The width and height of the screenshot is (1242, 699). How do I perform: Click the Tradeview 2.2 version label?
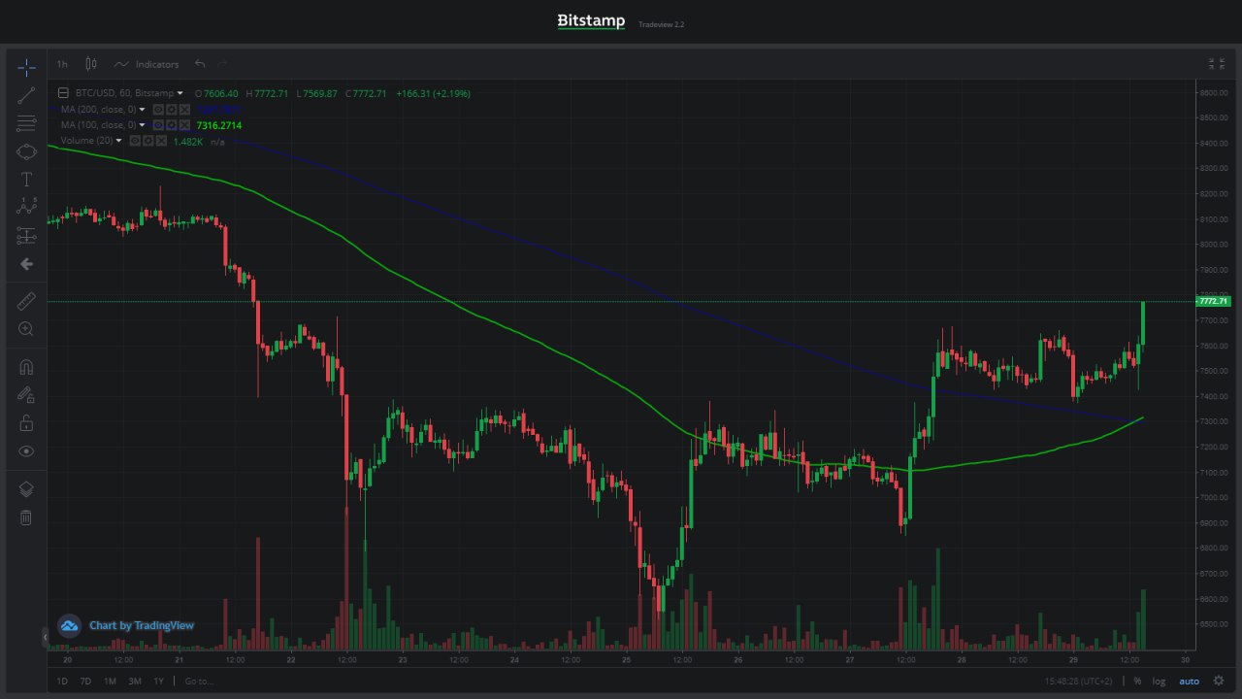pos(662,24)
